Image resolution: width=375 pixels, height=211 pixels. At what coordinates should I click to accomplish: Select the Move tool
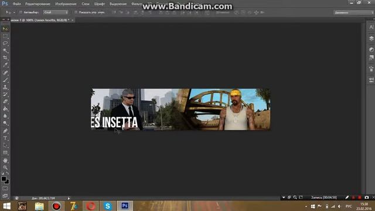(5, 29)
